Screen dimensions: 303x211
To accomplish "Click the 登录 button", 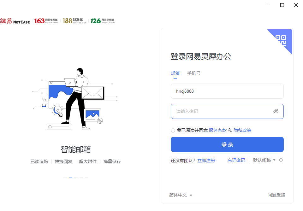I will coord(227,144).
